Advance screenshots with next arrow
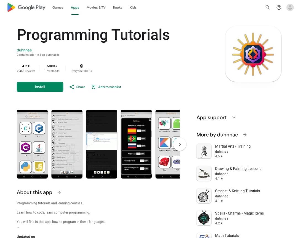 [180, 144]
